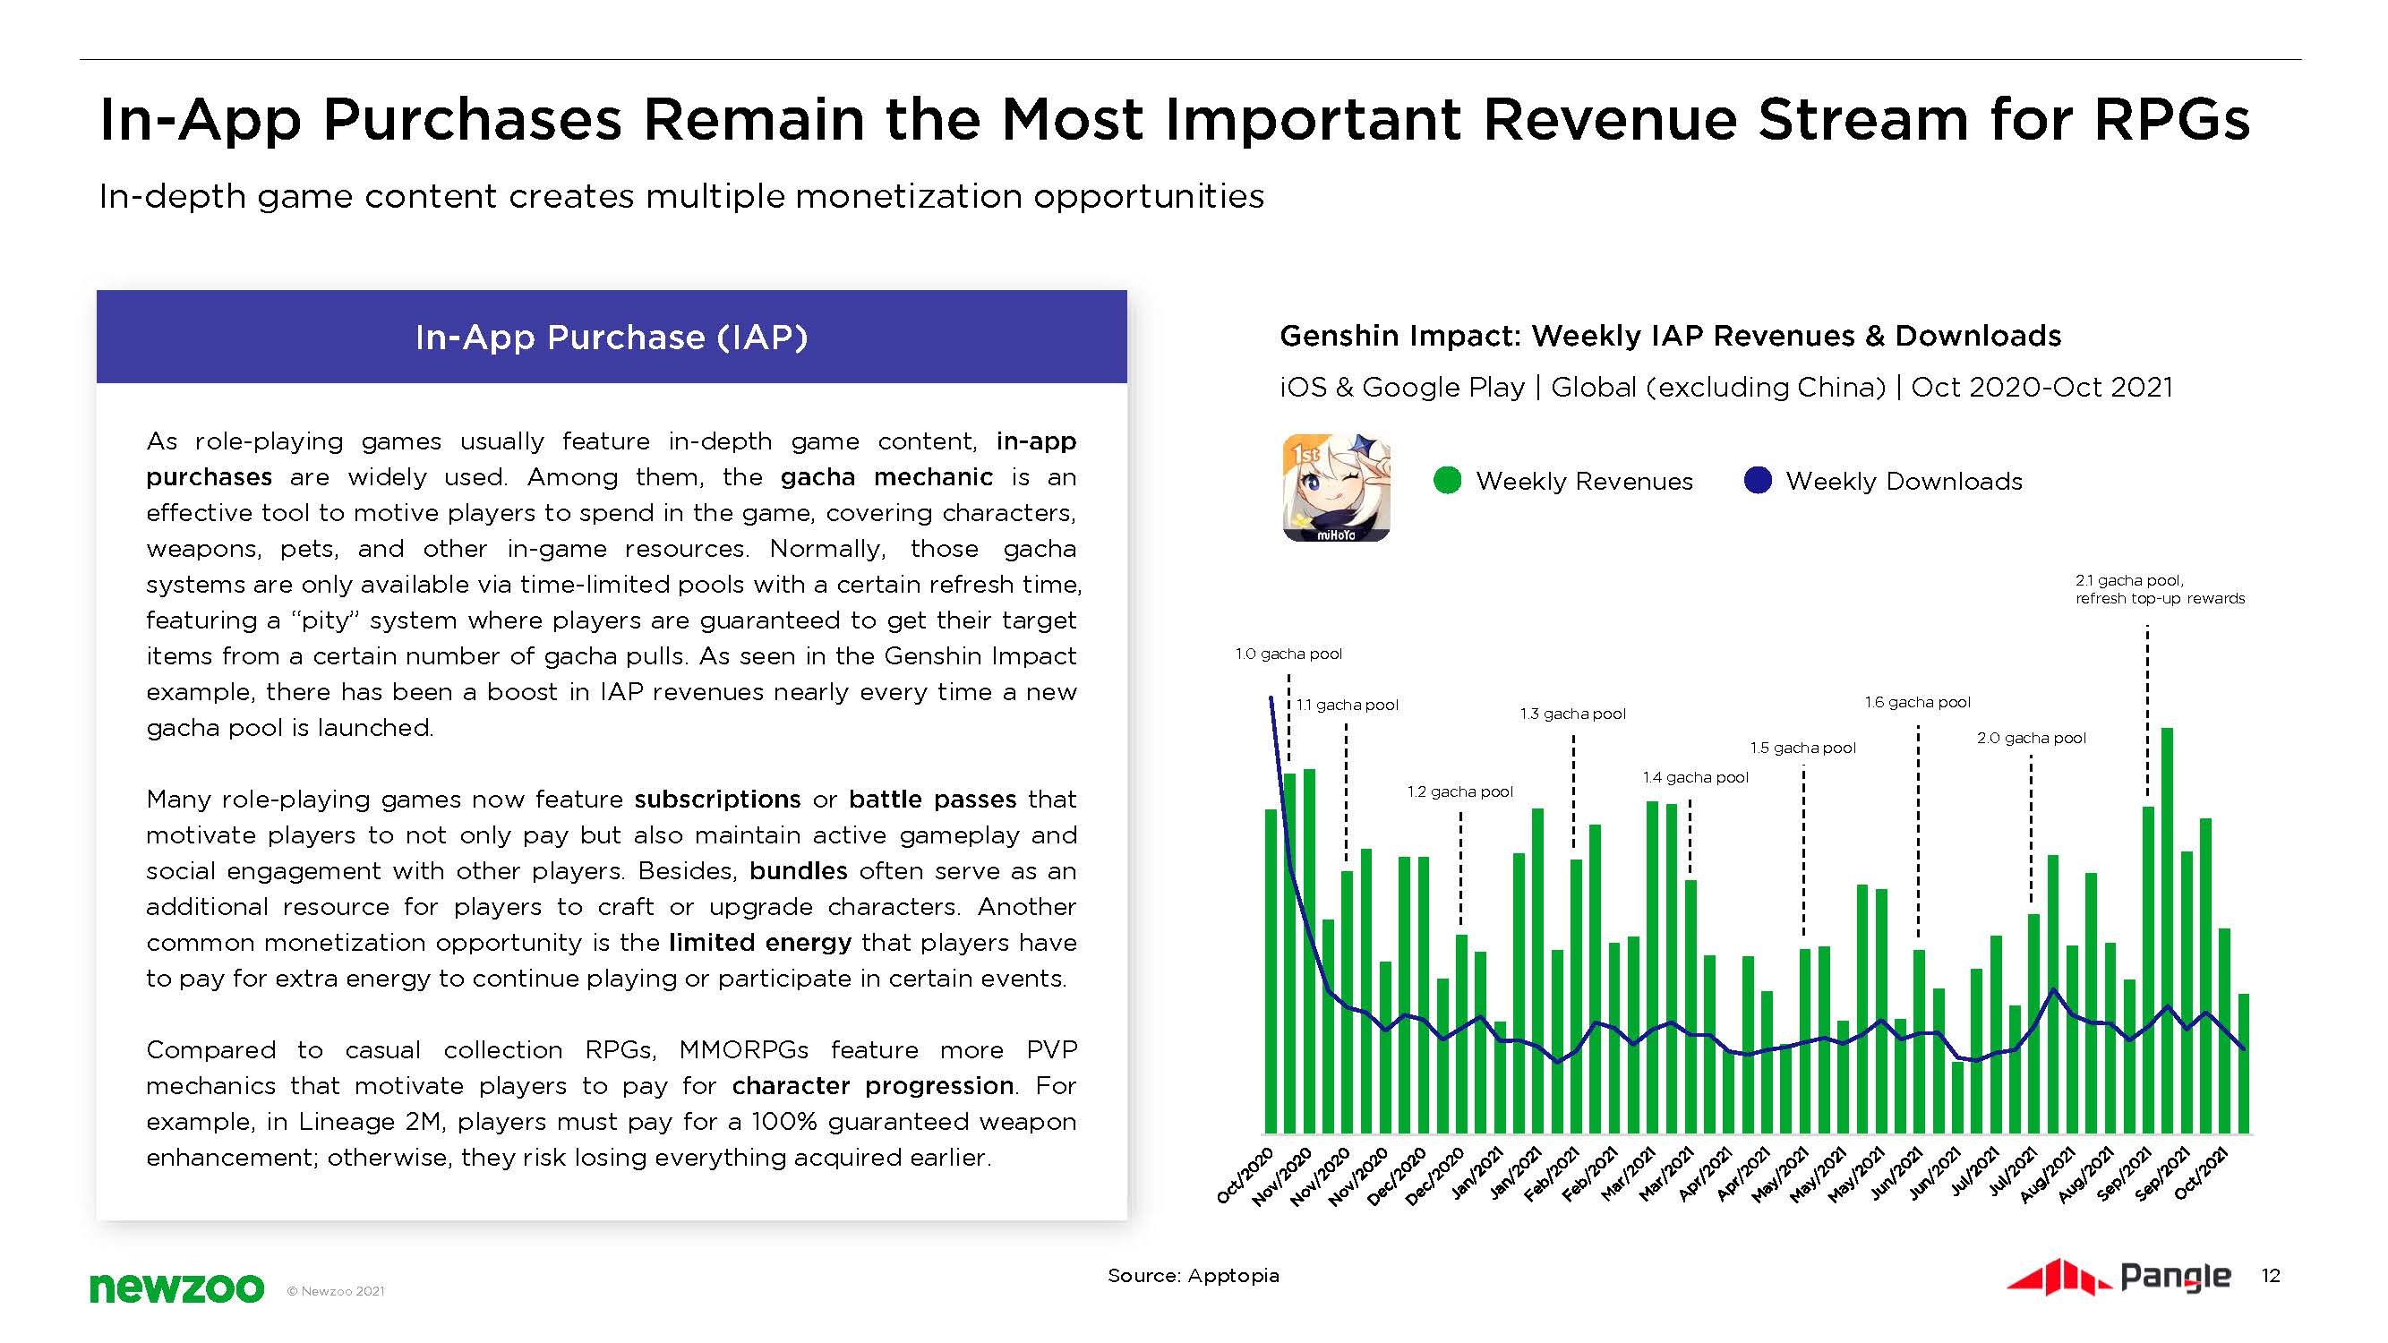Click the 2.0 gacha pool label

pyautogui.click(x=2031, y=739)
